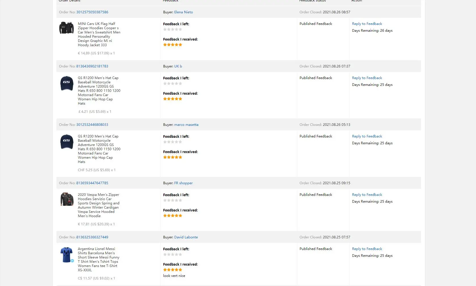Open order number 3012532446808033
476x286 pixels.
point(92,125)
